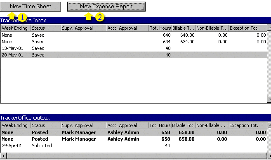
Task: Click the Outbox Status column header
Action: pos(46,125)
